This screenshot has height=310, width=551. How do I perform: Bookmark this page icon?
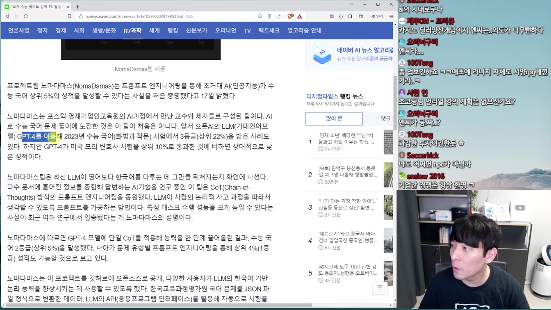(x=69, y=16)
